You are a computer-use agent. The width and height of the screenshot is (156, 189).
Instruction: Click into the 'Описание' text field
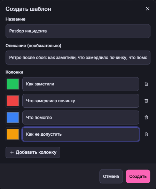[78, 58]
